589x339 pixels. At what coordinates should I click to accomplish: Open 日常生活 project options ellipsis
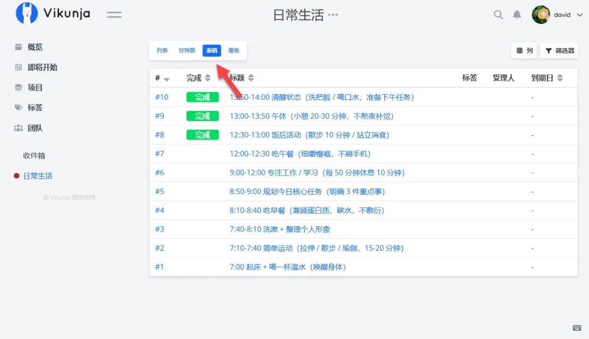click(x=333, y=15)
